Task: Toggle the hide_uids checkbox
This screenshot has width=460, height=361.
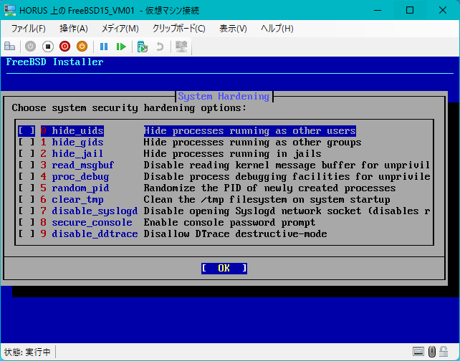Action: click(27, 130)
